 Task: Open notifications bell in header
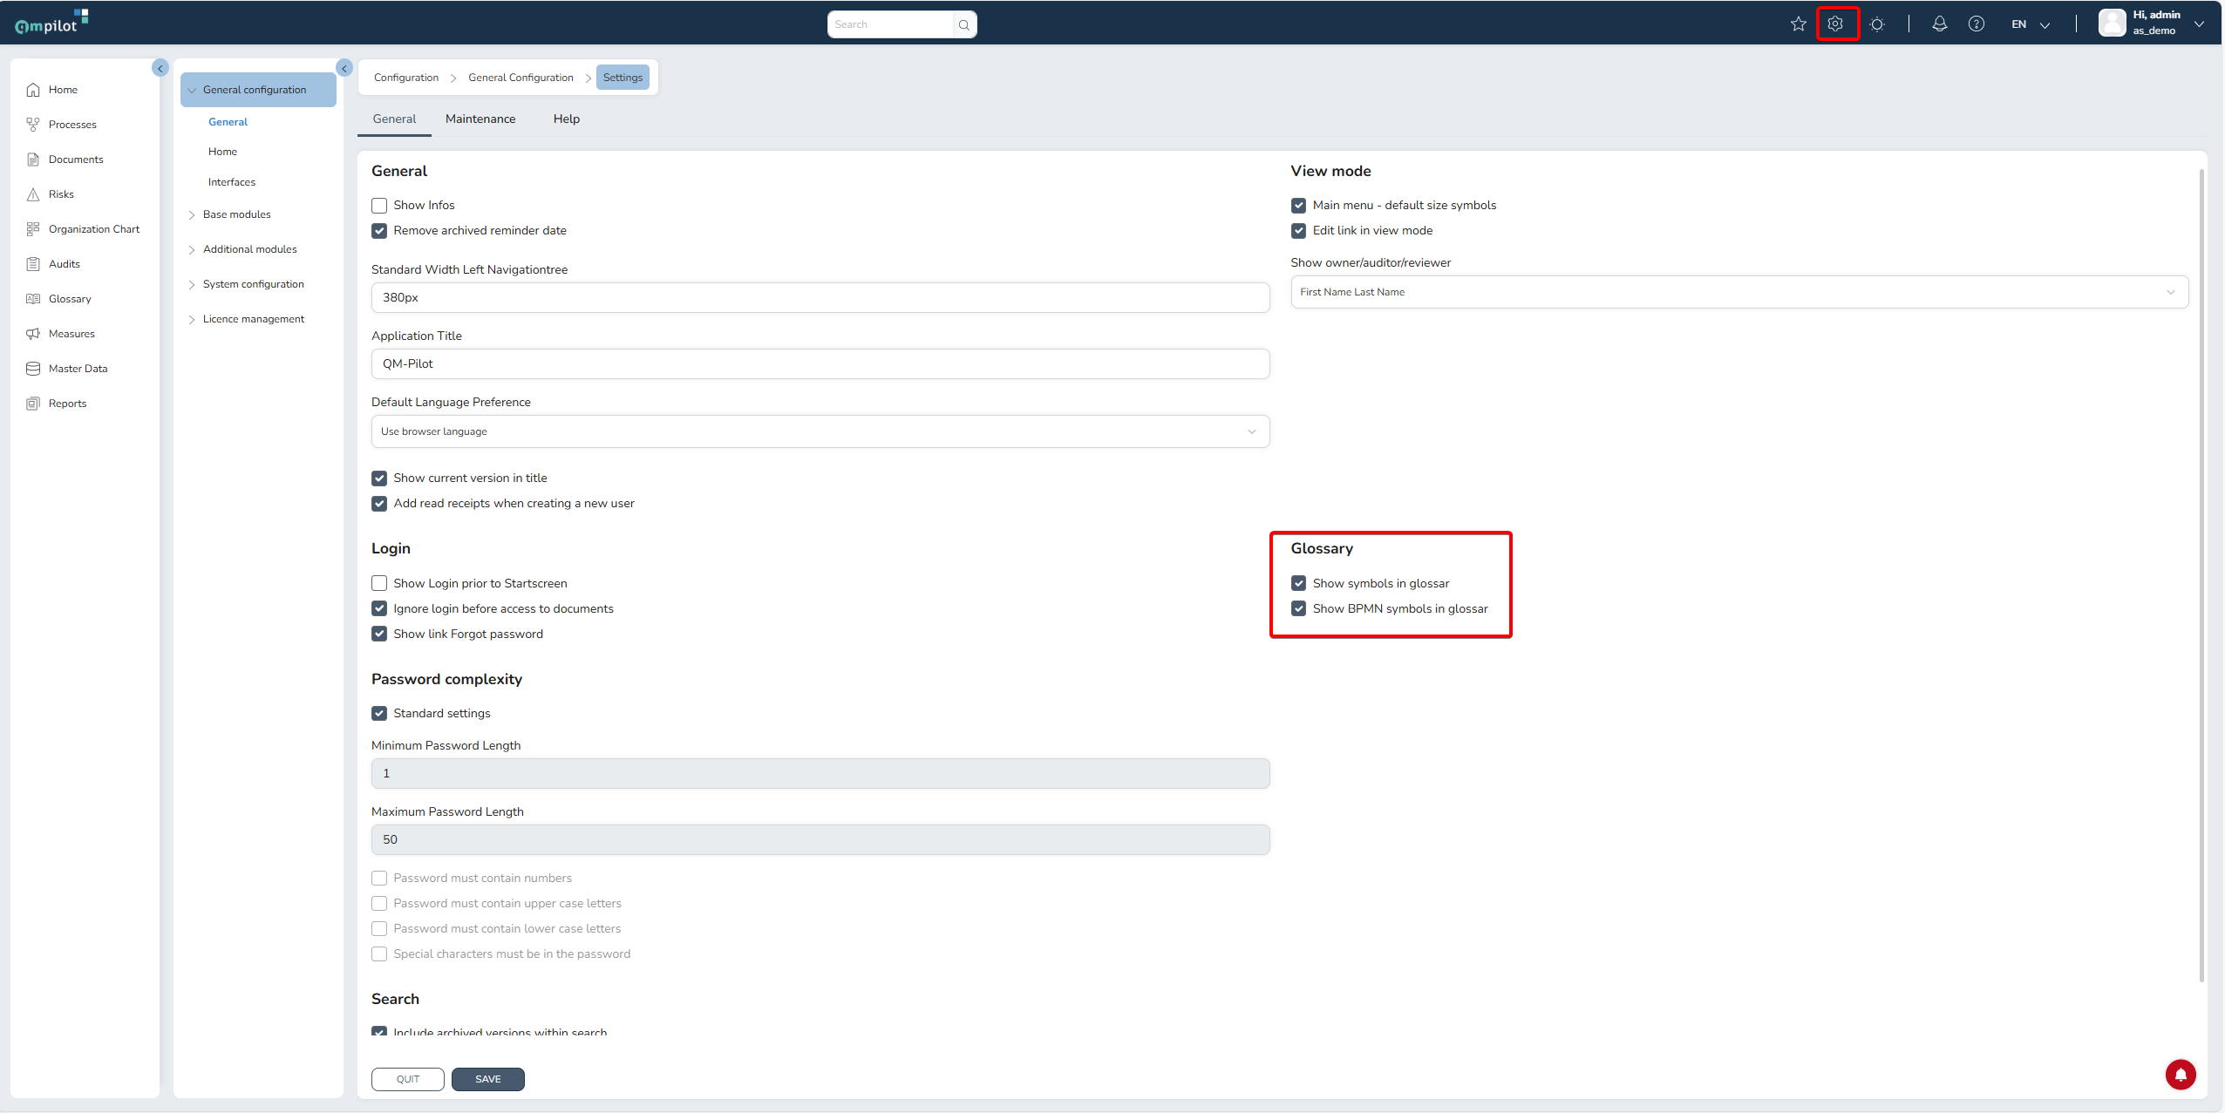pyautogui.click(x=1939, y=24)
